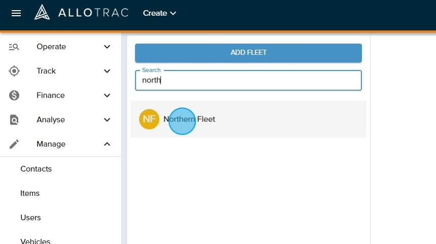Expand the Finance section chevron
Viewport: 436px width, 244px height.
point(107,95)
